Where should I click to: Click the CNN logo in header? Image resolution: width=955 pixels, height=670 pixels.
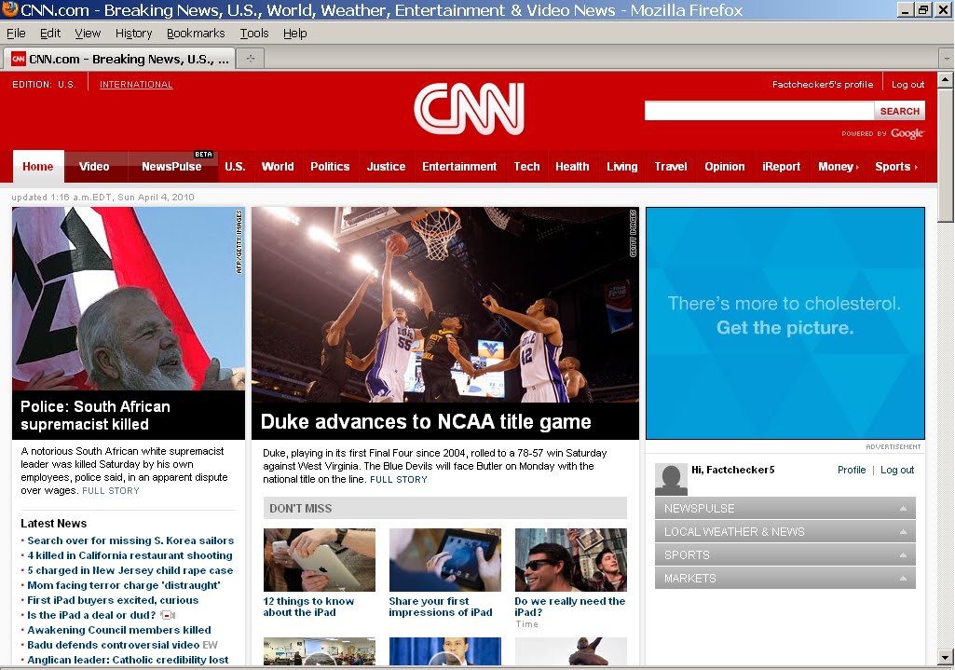(469, 108)
